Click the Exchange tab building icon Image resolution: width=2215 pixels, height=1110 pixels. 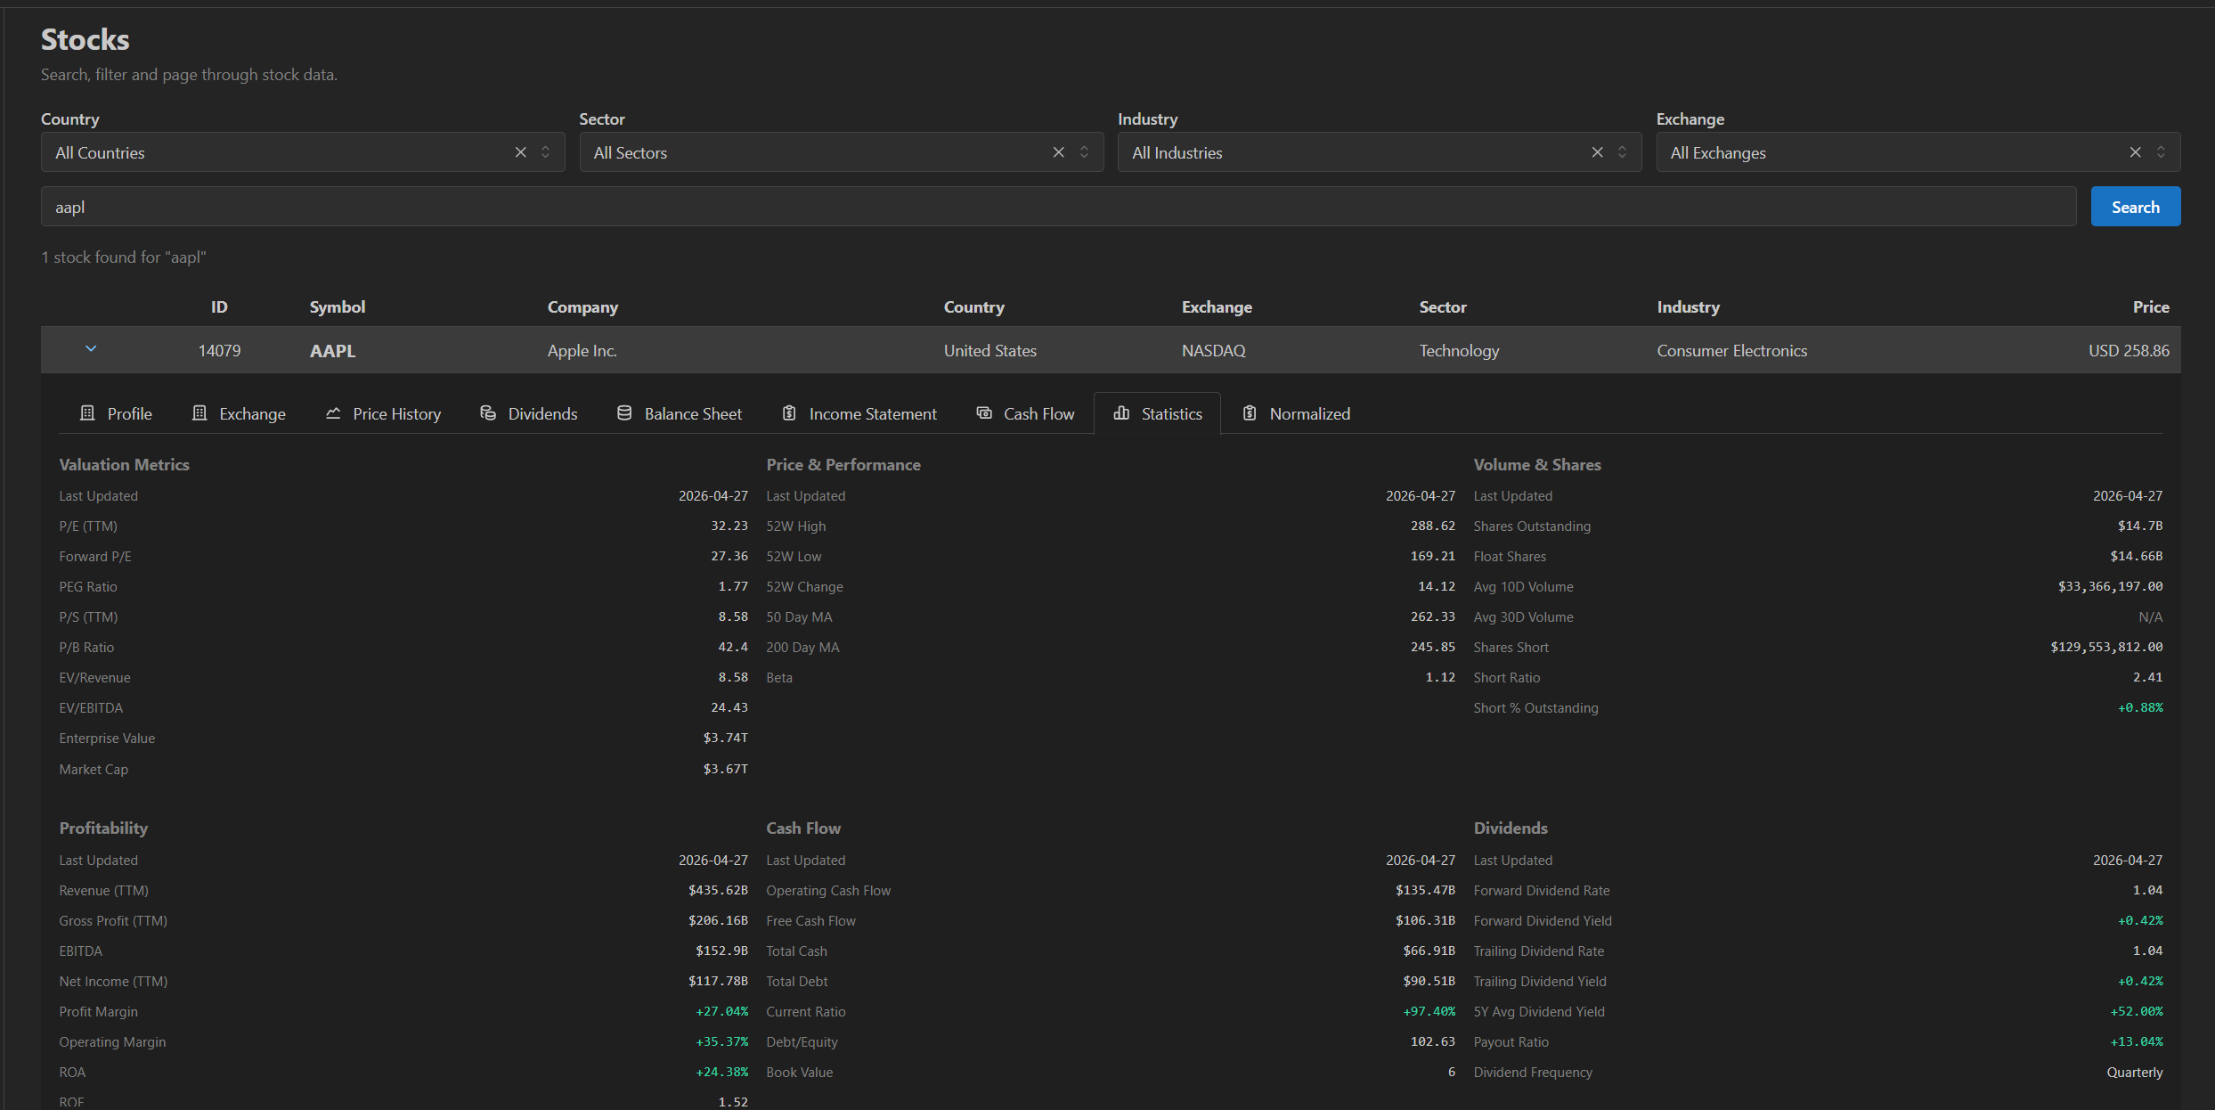(200, 413)
